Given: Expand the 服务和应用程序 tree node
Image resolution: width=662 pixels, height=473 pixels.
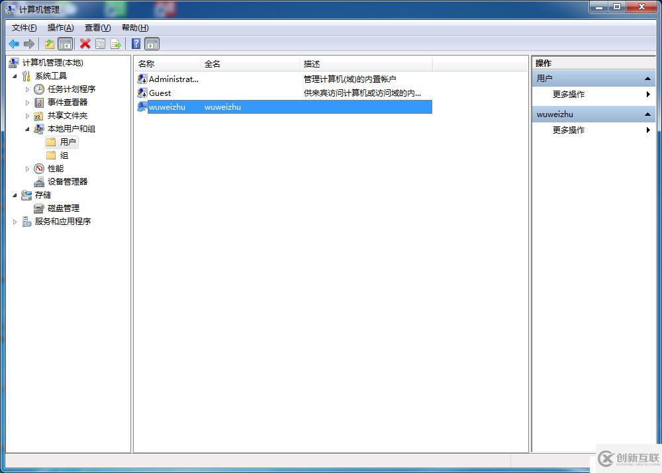Looking at the screenshot, I should 15,222.
